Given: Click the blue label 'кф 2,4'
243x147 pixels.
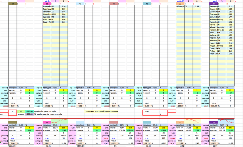Looking at the screenshot, I should tap(47, 1).
